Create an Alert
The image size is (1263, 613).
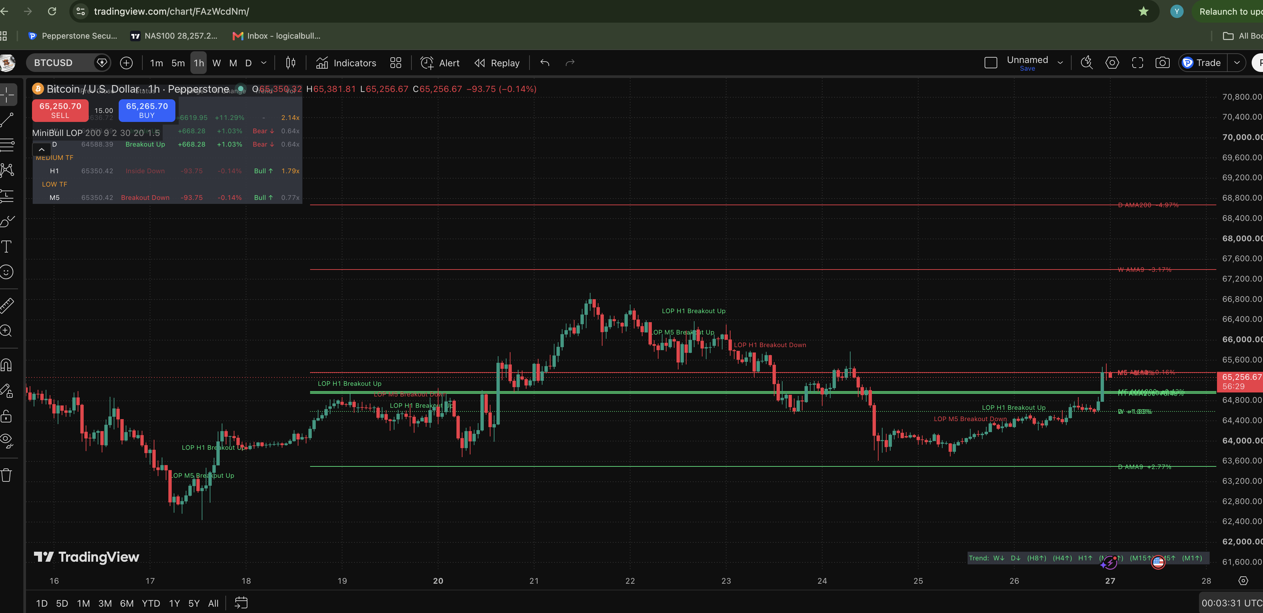440,63
